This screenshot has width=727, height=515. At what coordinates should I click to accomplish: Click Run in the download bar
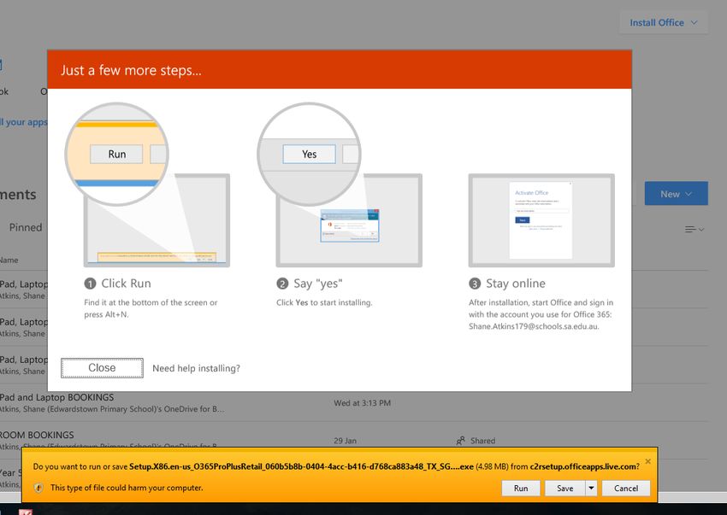pos(521,489)
